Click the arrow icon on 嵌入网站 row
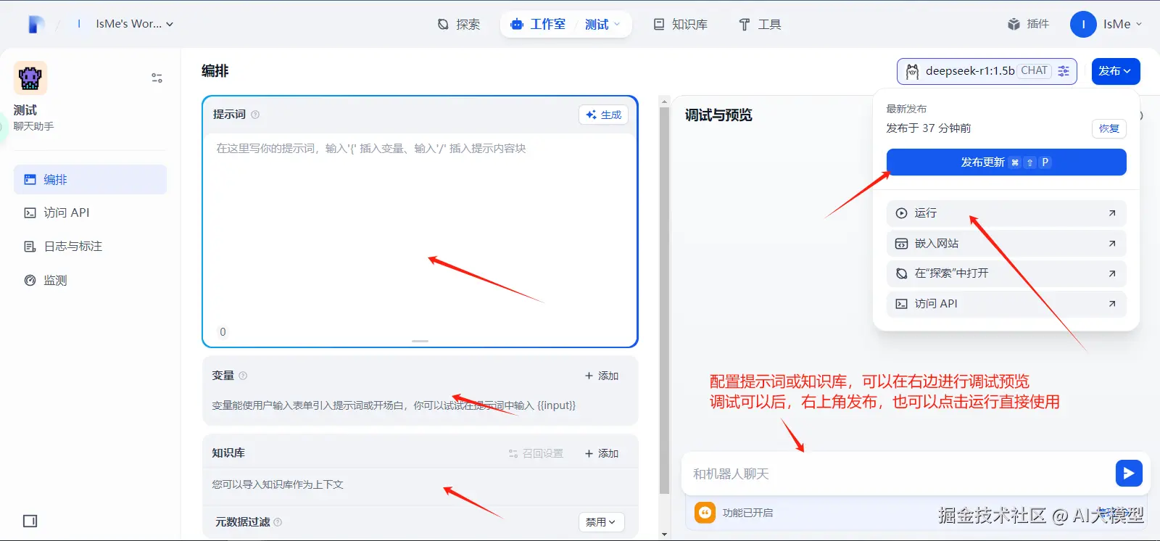This screenshot has width=1160, height=541. coord(1112,244)
